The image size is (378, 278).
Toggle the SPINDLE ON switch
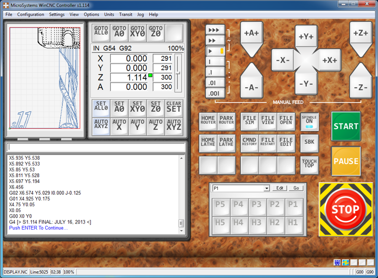(309, 122)
